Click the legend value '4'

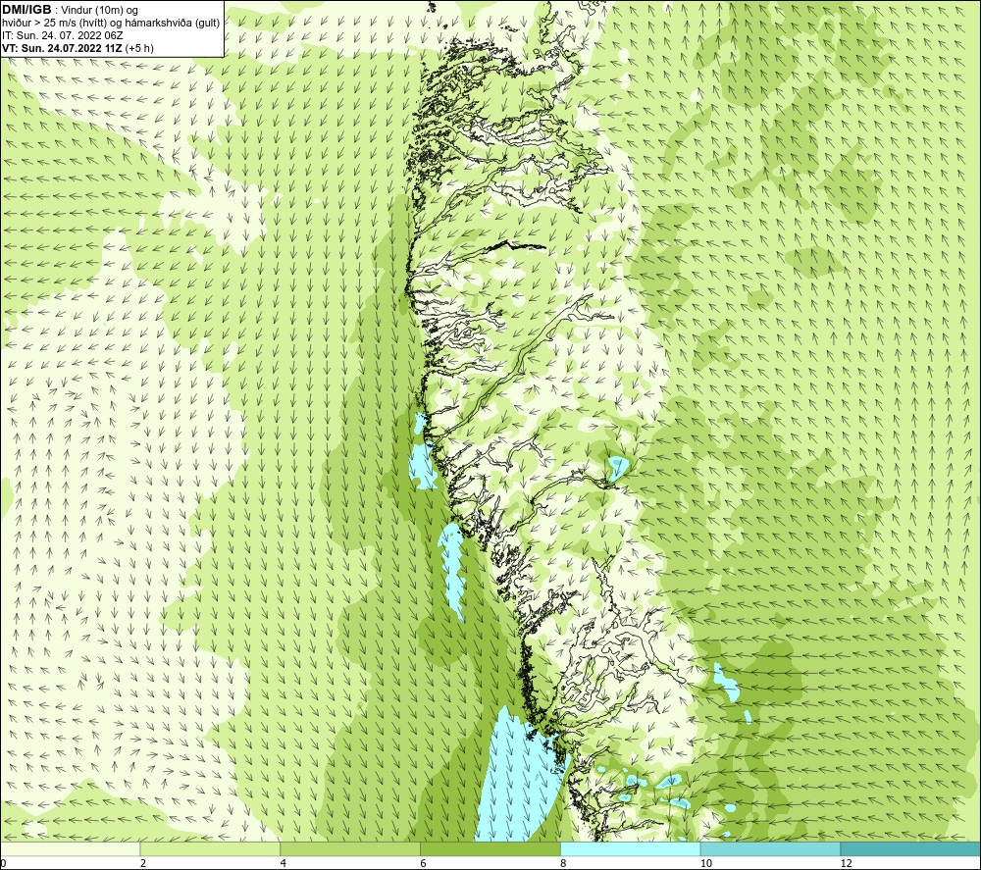tap(284, 864)
